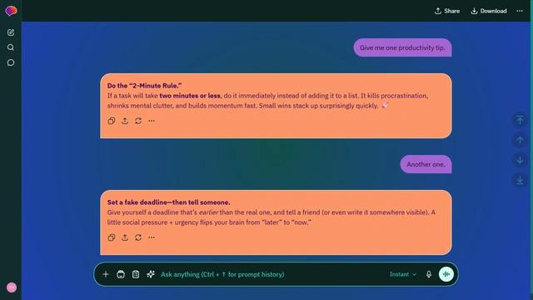Open more options on fake deadline response
The width and height of the screenshot is (533, 300).
(x=152, y=237)
